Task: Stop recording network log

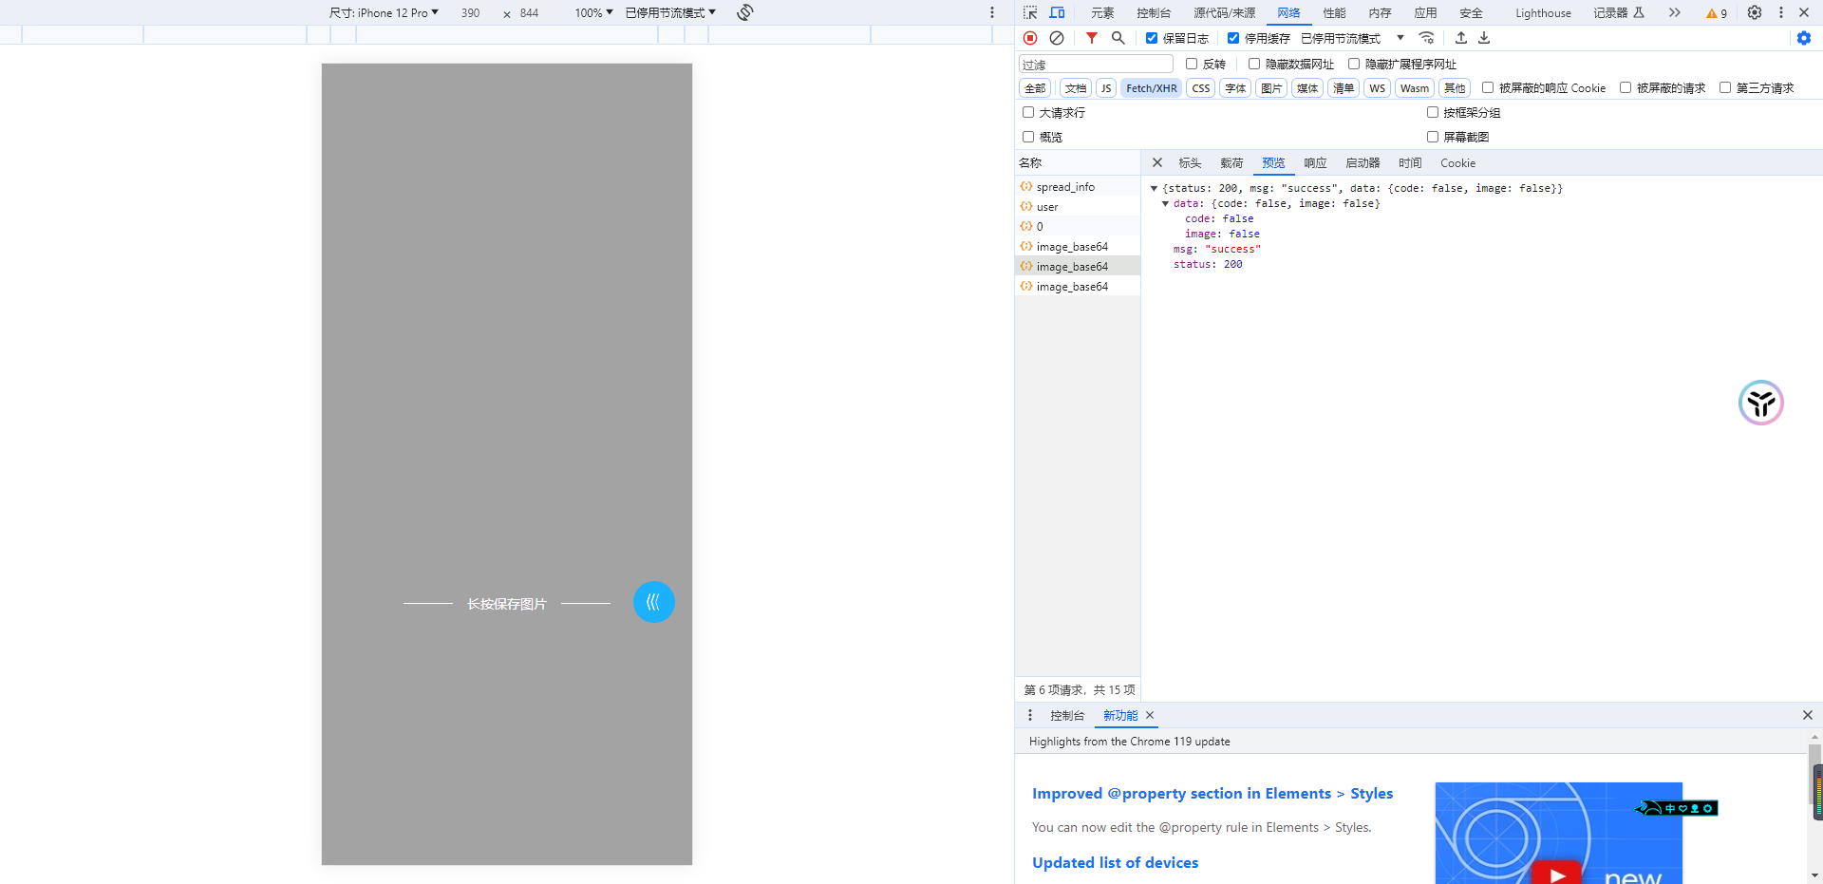Action: tap(1030, 38)
